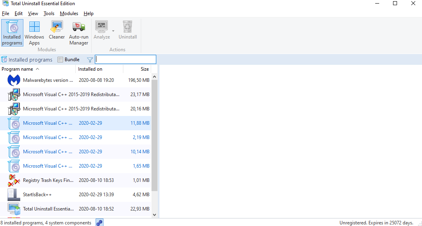This screenshot has height=226, width=422.
Task: Open the Edit menu
Action: [19, 14]
